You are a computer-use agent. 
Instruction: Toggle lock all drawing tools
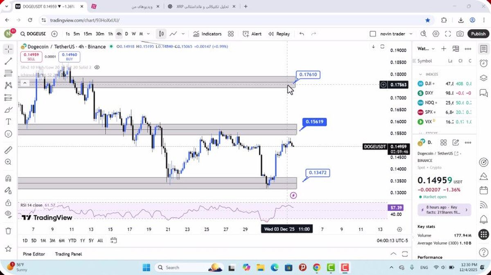pos(8,203)
